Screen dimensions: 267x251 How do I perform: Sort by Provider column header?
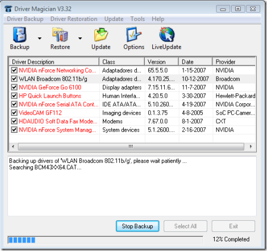pos(234,62)
